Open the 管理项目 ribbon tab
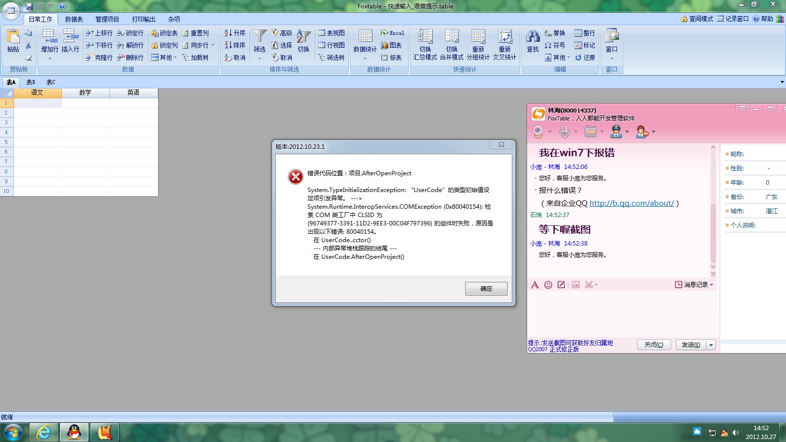 click(x=107, y=19)
